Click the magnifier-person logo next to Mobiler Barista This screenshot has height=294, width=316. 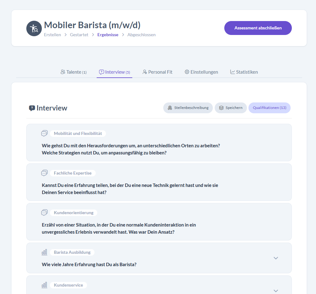point(34,28)
